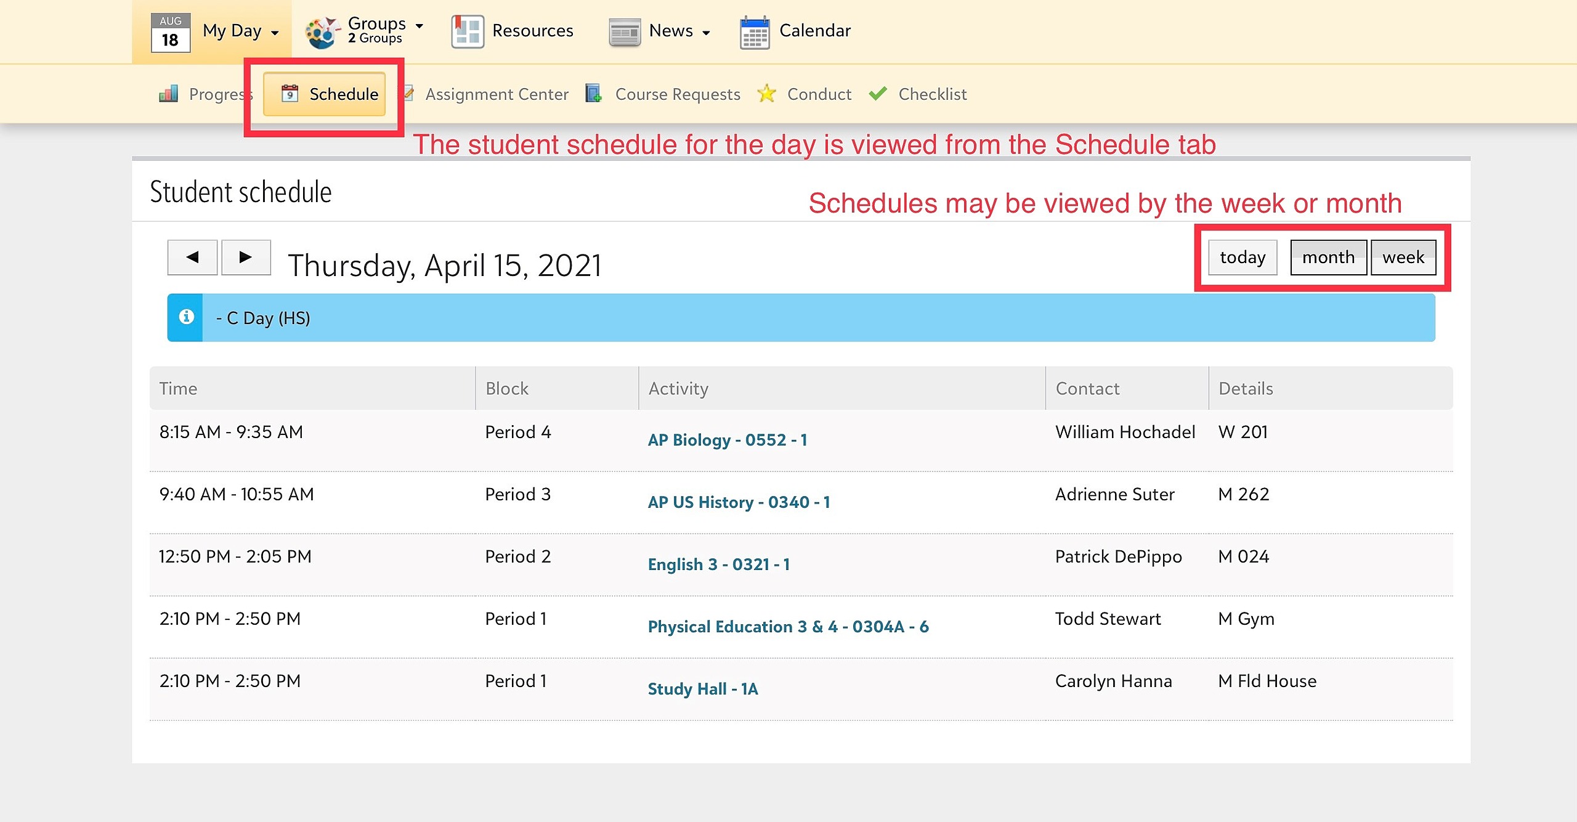Click the Details column header
1577x822 pixels.
(1331, 388)
